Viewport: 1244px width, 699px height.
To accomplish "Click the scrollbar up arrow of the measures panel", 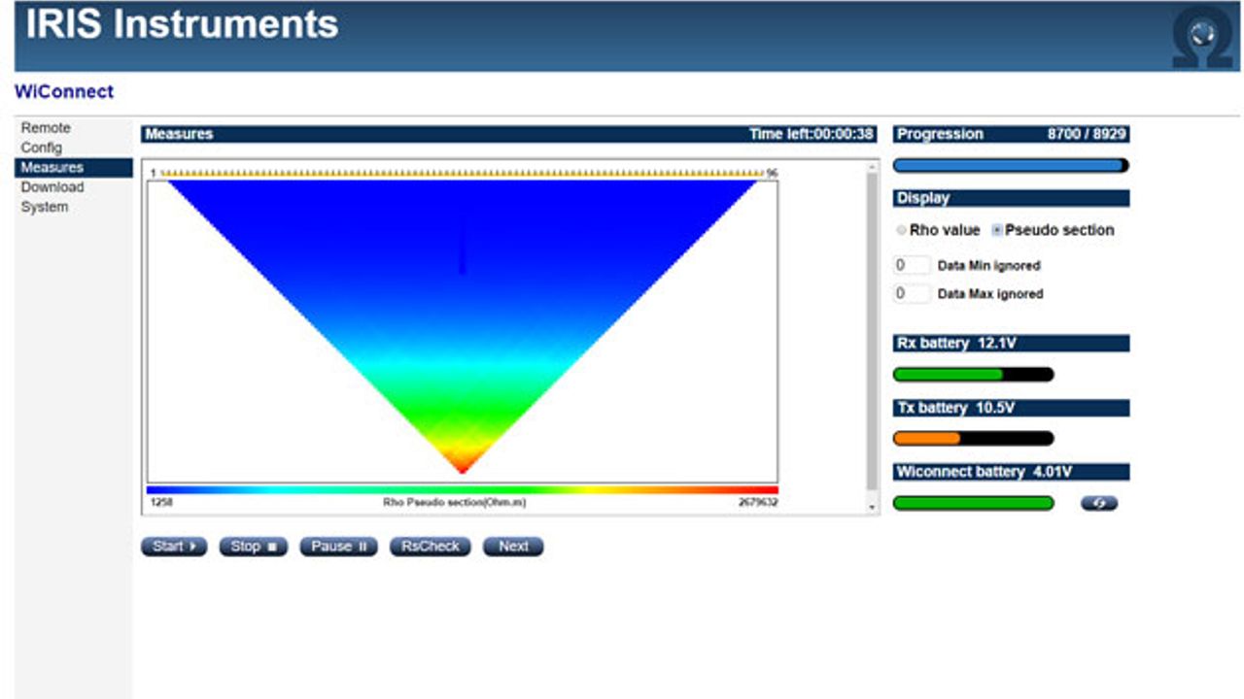I will [872, 167].
